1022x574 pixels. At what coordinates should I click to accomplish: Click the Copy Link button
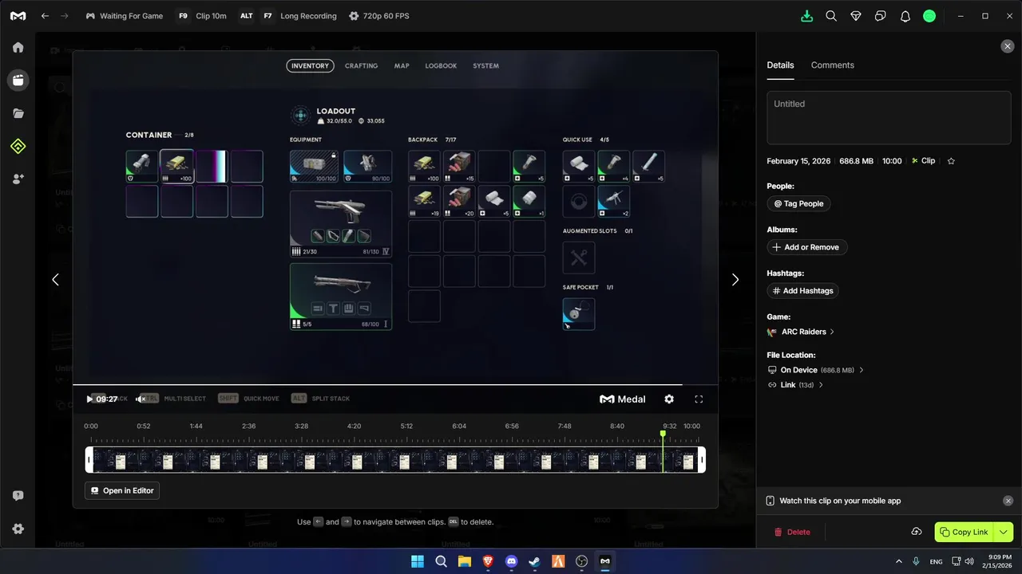coord(965,532)
